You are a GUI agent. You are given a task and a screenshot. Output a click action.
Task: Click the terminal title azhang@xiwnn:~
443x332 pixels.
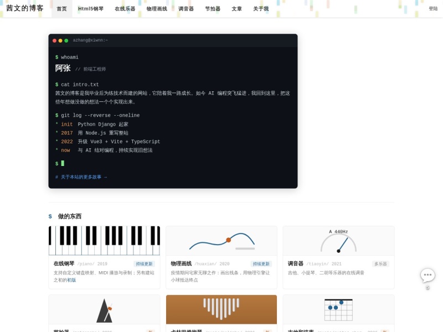(90, 40)
